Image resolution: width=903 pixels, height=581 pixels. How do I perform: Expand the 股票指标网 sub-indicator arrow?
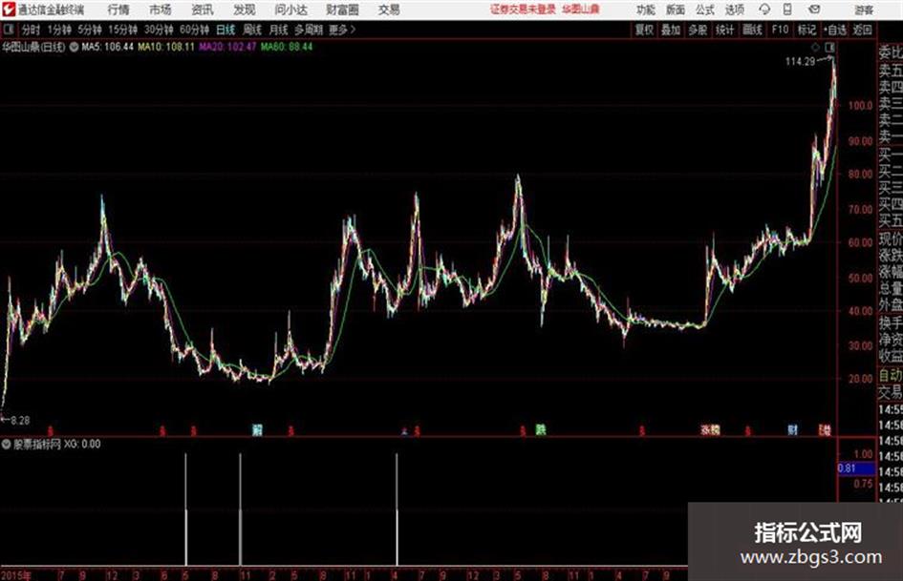(6, 444)
